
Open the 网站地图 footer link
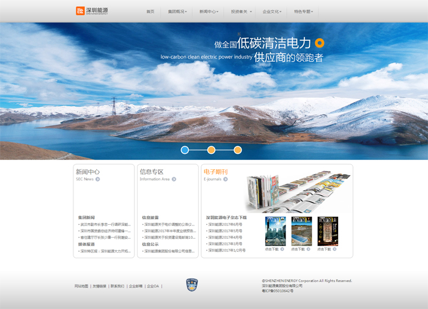point(81,286)
